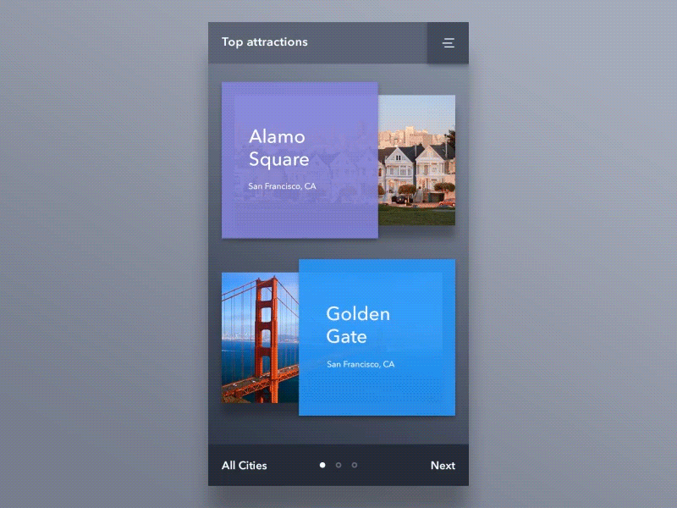Click San Francisco, CA under Golden Gate

click(361, 364)
